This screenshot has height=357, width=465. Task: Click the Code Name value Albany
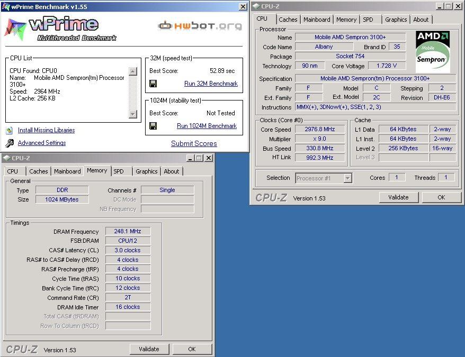(x=324, y=47)
